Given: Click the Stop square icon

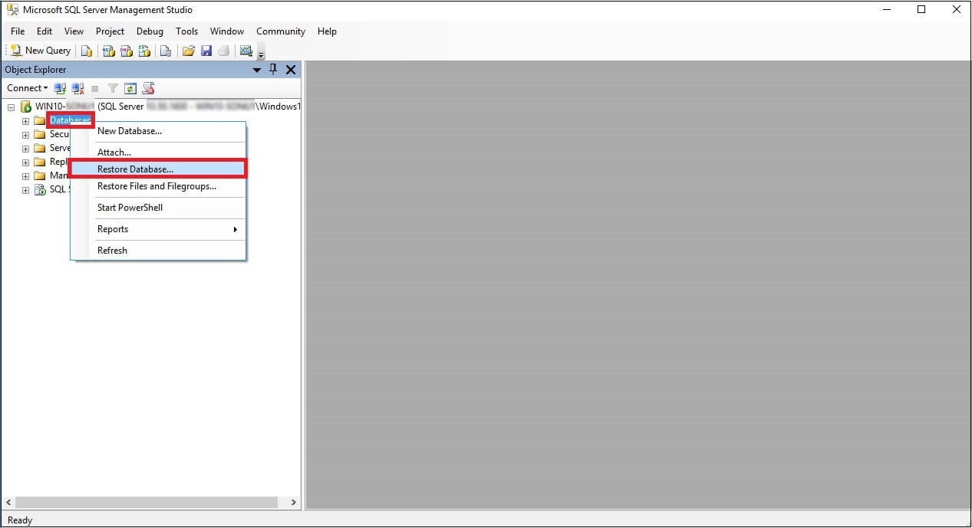Looking at the screenshot, I should 95,89.
